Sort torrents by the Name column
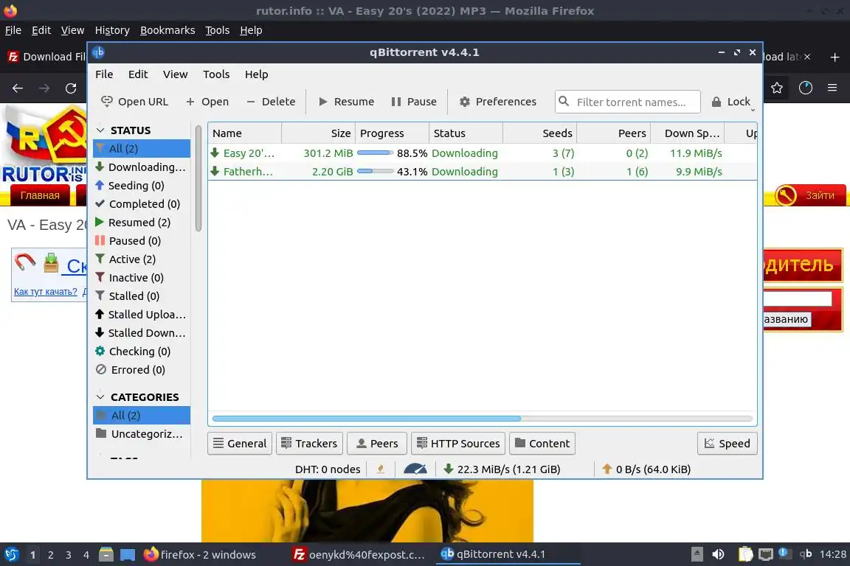Viewport: 850px width, 566px height. tap(244, 133)
